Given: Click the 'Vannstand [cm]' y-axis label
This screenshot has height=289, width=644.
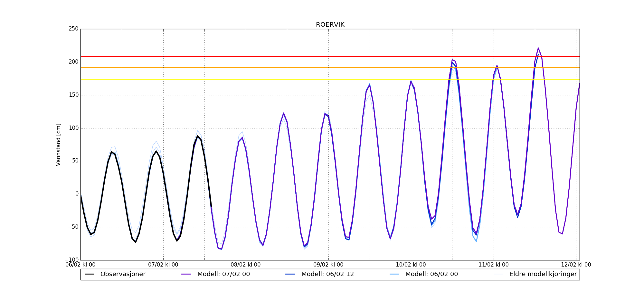Looking at the screenshot, I should (58, 144).
